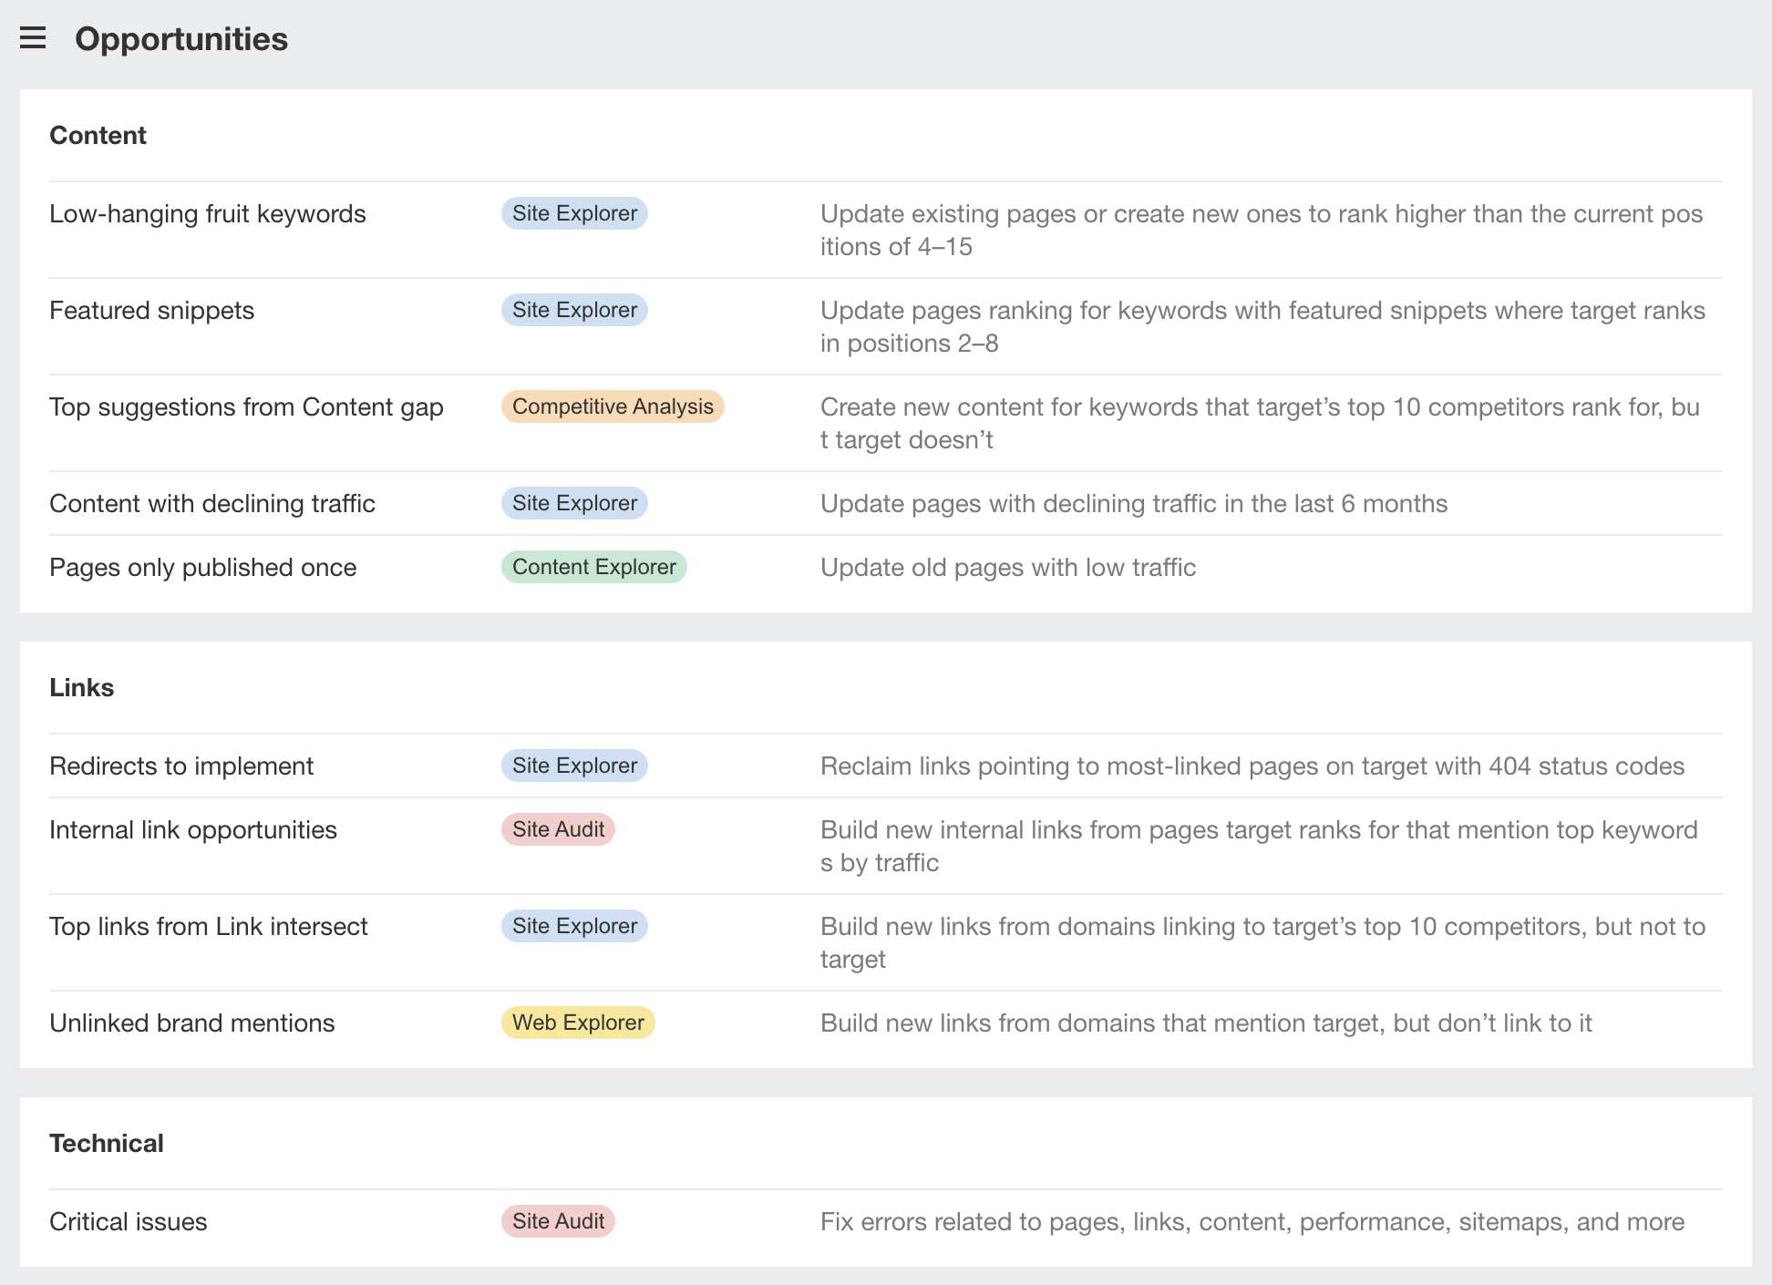This screenshot has height=1285, width=1772.
Task: Select Top links from Link intersect
Action: [208, 926]
